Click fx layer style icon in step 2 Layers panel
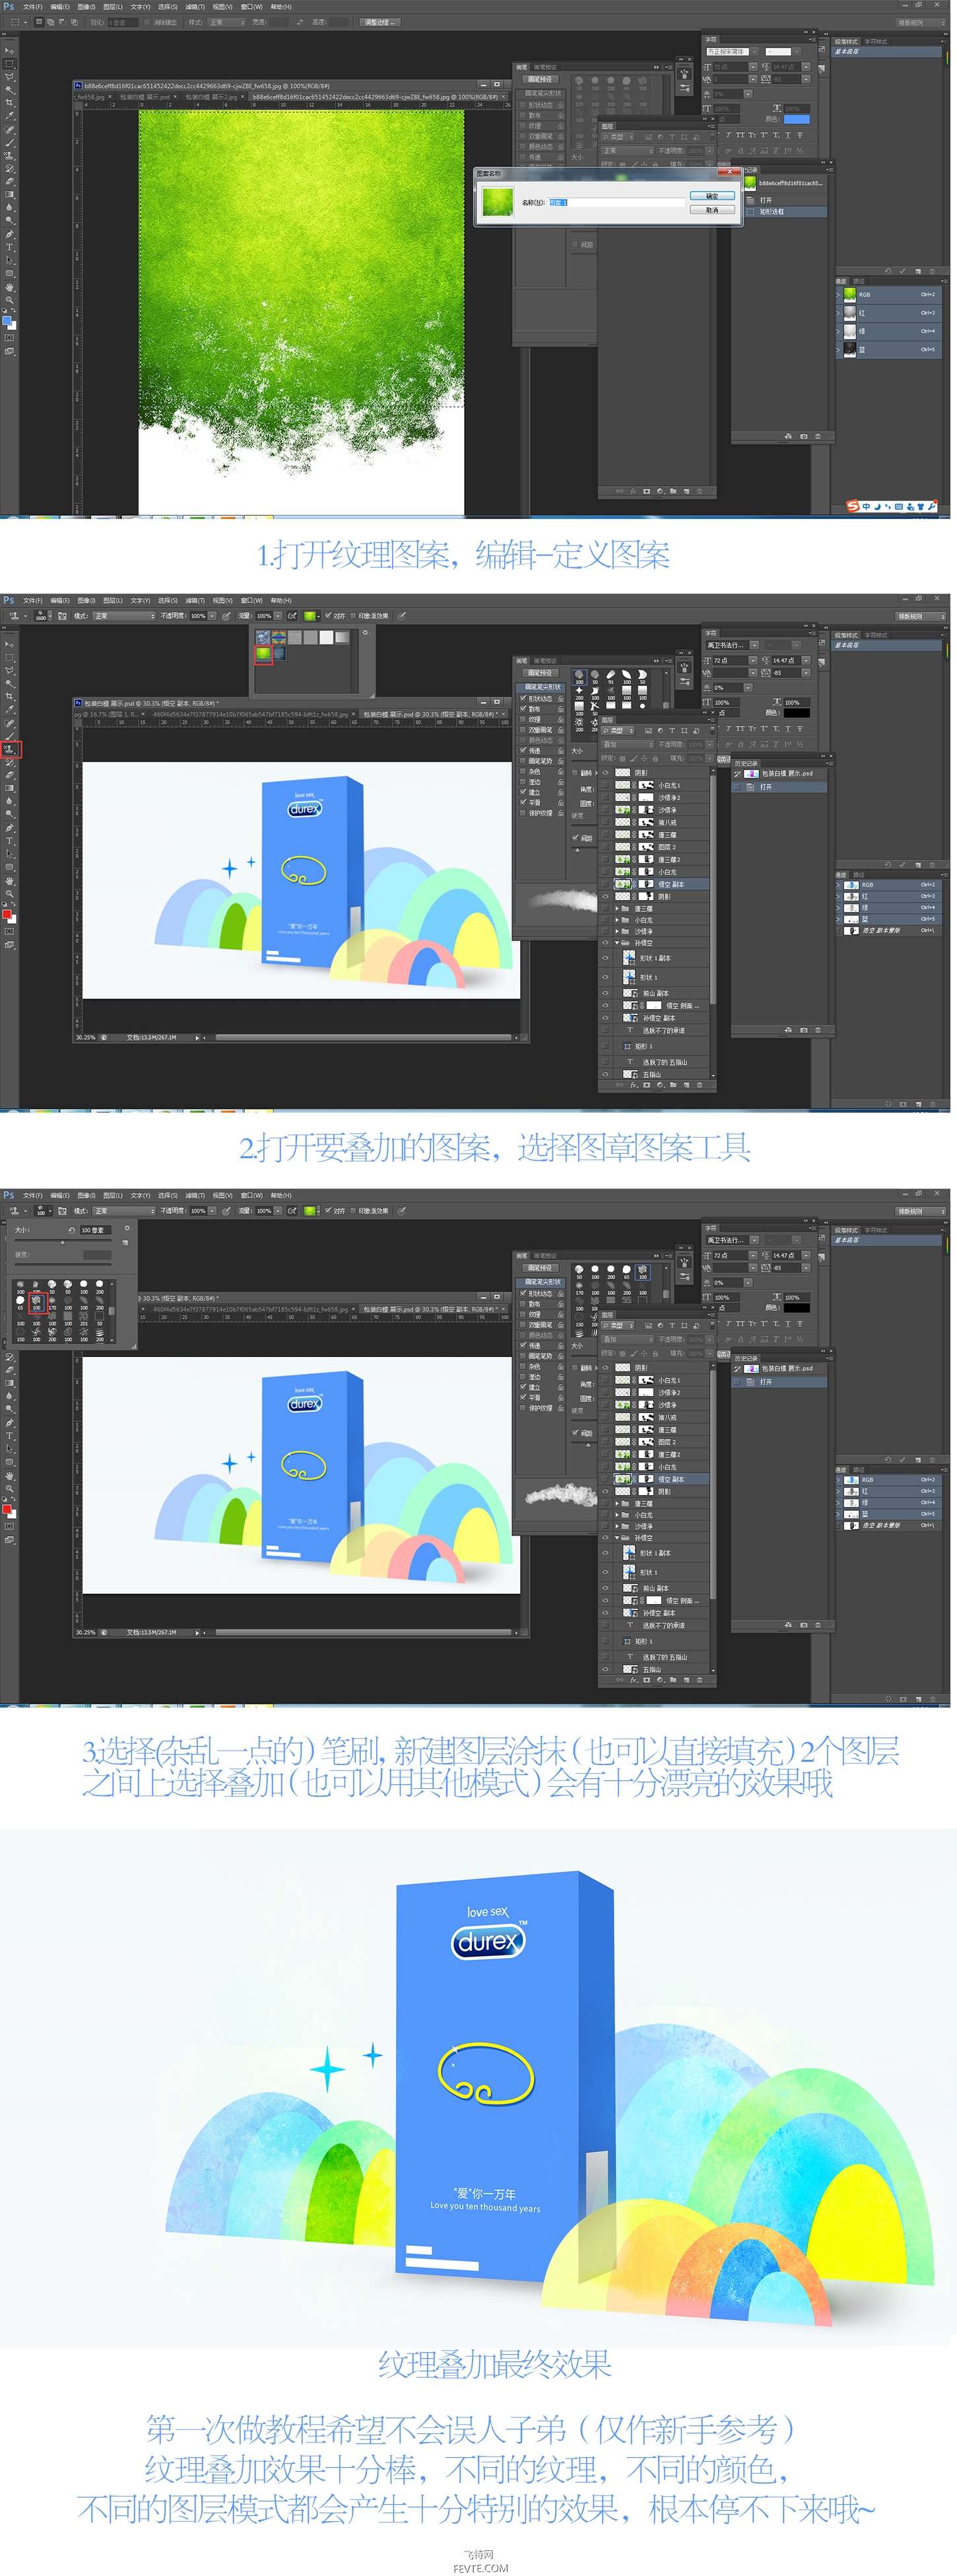 pyautogui.click(x=634, y=1085)
